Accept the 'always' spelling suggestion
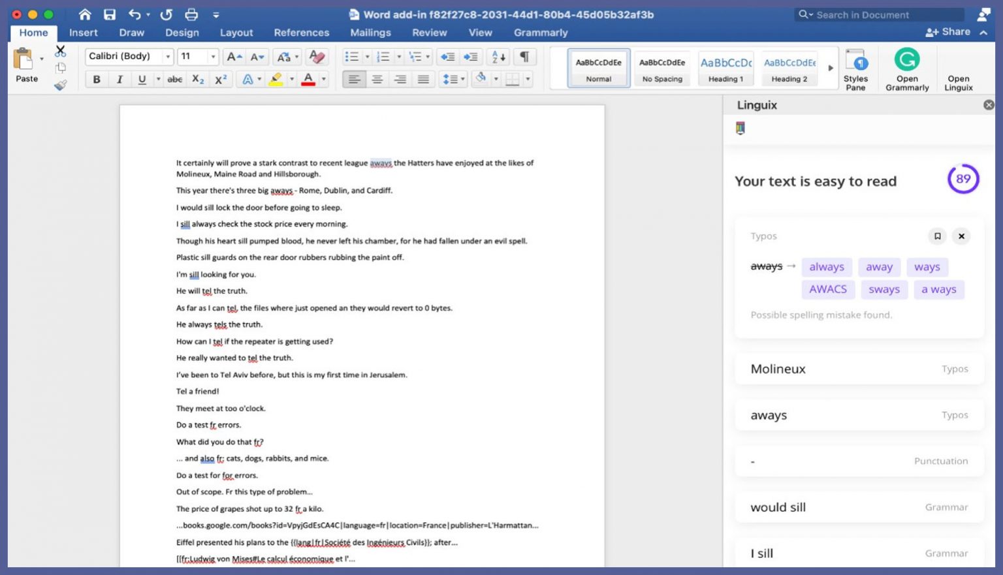 827,267
